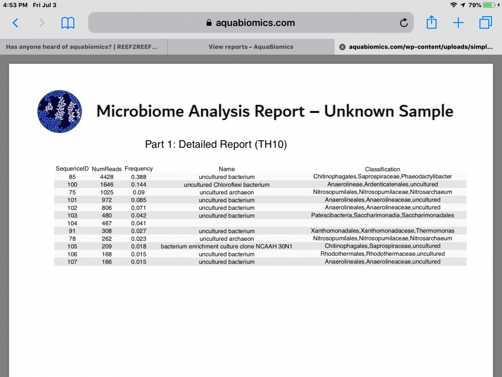Select the NumReads value 308

pos(107,231)
